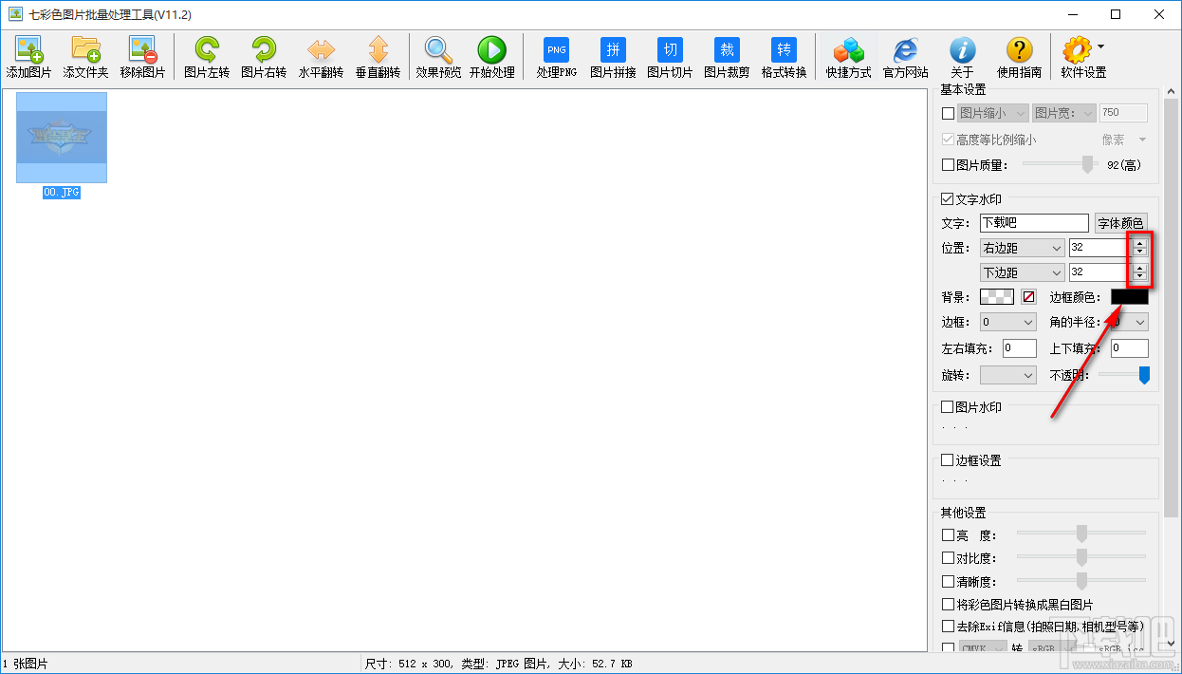Adjust the 不透明 slider handle

point(1144,375)
